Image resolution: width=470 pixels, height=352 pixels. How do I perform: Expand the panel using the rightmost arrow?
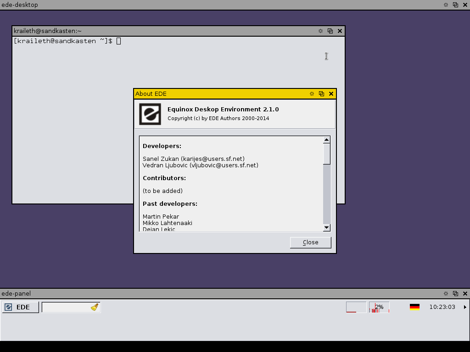point(465,307)
